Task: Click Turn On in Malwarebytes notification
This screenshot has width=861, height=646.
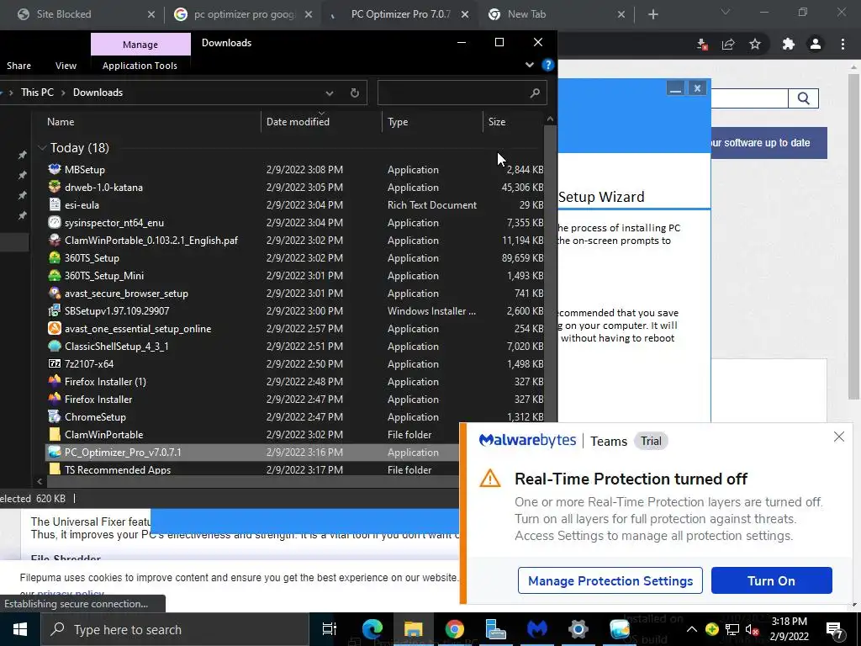Action: point(772,580)
